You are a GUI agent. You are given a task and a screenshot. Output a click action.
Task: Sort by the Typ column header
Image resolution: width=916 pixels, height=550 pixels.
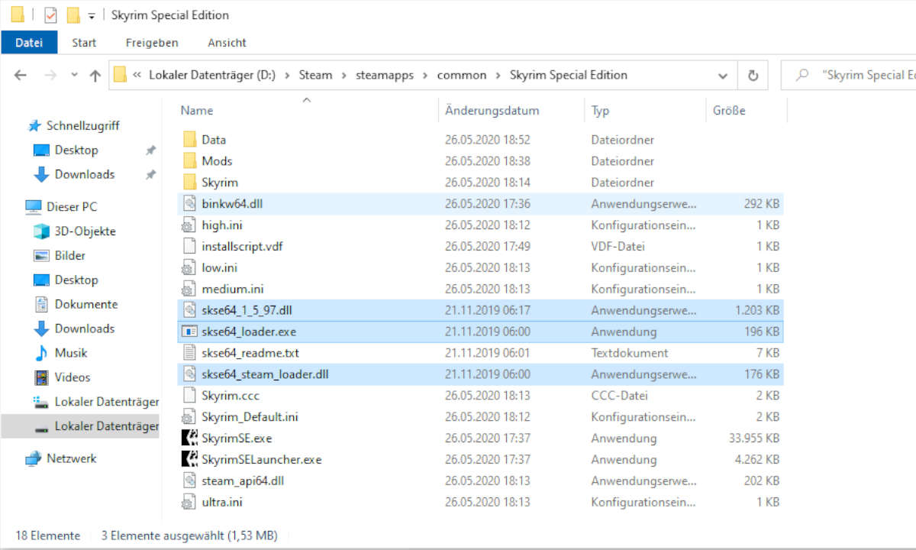click(x=600, y=111)
